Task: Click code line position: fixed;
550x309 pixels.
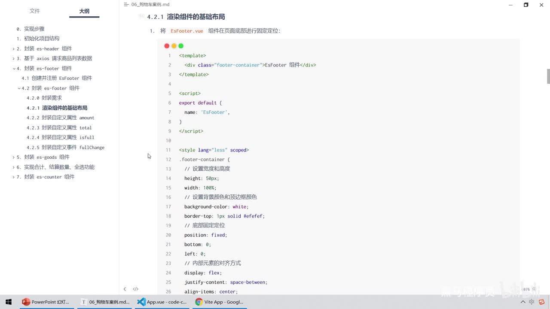Action: point(206,235)
